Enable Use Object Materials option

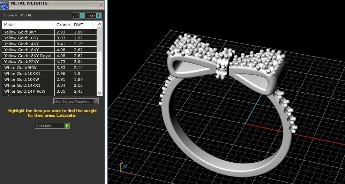coord(76,101)
